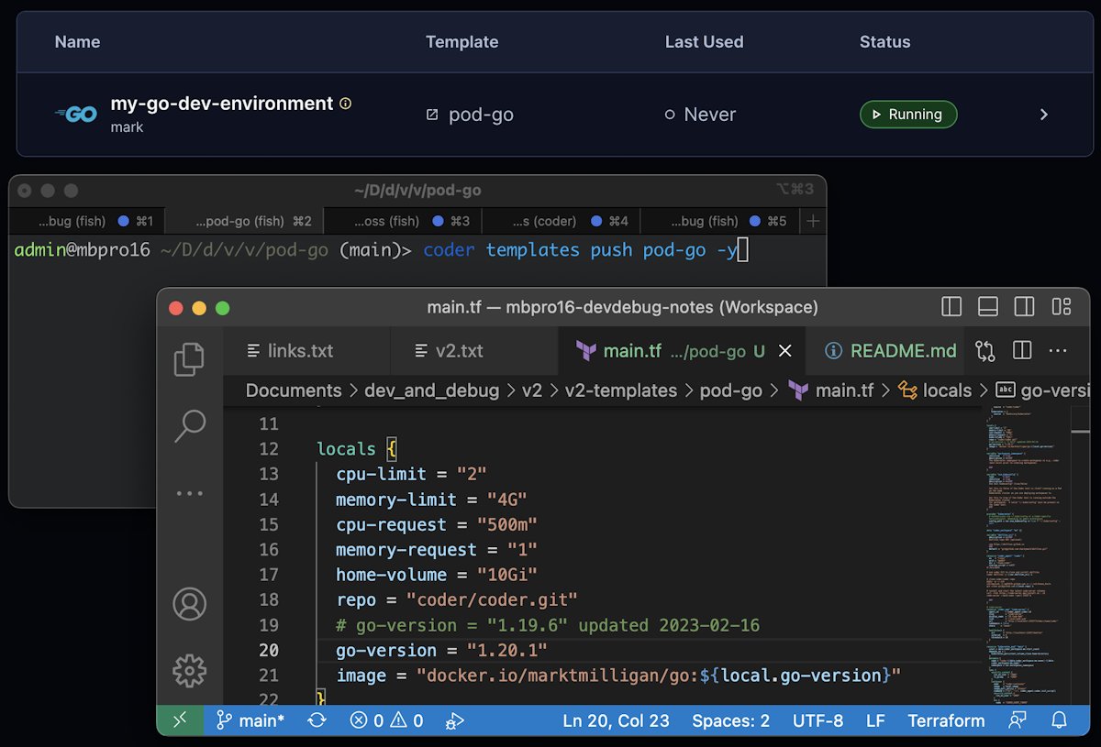Click the run/debug icon in the status bar
The image size is (1101, 747).
(454, 721)
